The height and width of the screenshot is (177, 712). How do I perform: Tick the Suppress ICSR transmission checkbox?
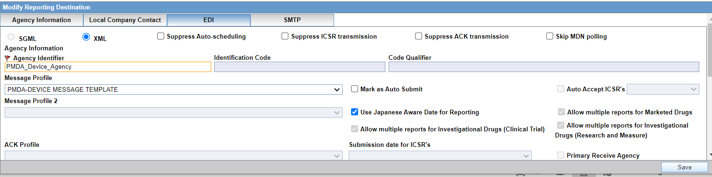[x=285, y=36]
